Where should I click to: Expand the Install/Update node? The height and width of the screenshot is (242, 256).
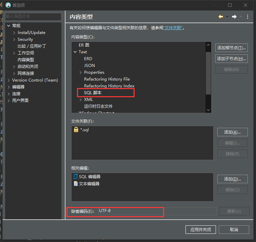[x=14, y=33]
